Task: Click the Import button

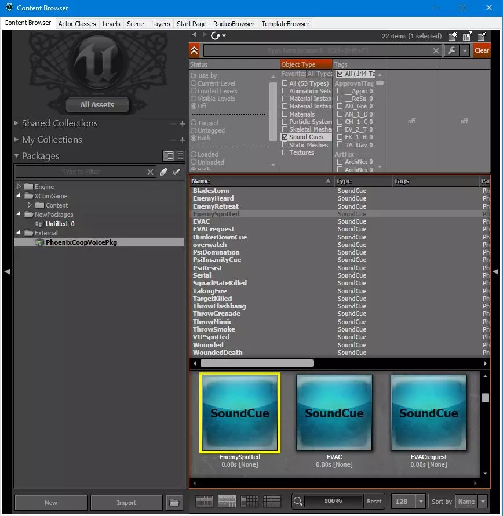Action: pyautogui.click(x=126, y=503)
